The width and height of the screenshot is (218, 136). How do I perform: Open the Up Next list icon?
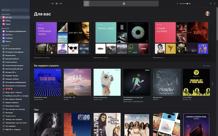click(x=214, y=4)
